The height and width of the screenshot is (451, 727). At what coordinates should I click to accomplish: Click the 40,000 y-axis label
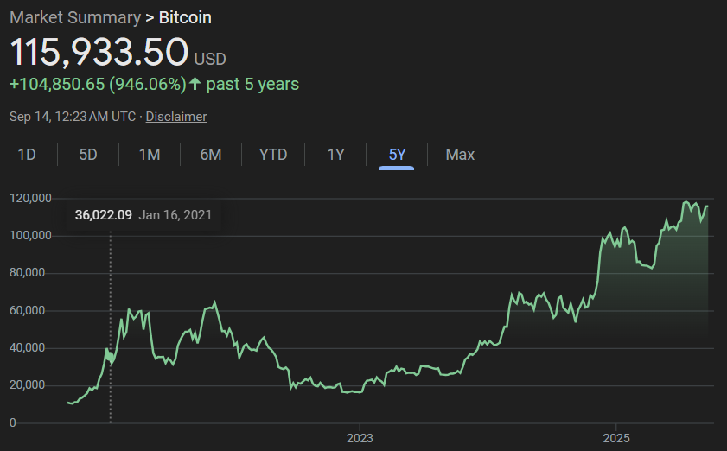point(28,347)
